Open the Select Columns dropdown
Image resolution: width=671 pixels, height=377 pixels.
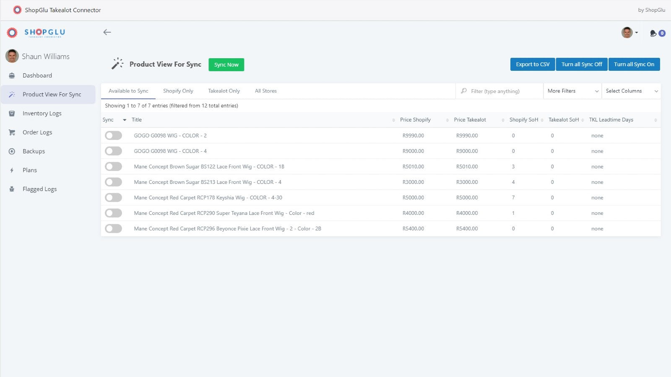(631, 91)
